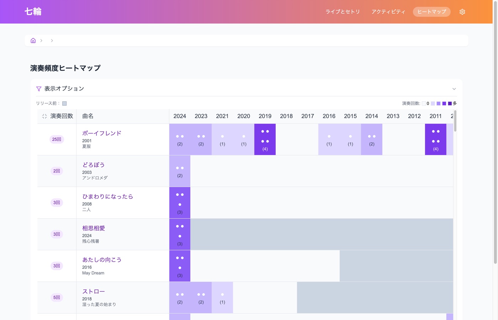Select the ヒートマップ nav item

pos(431,12)
